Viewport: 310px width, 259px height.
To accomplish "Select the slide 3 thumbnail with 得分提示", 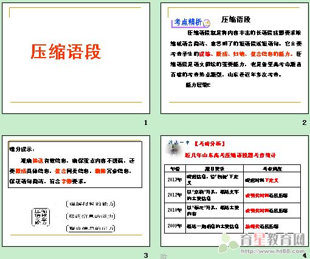I will [76, 191].
